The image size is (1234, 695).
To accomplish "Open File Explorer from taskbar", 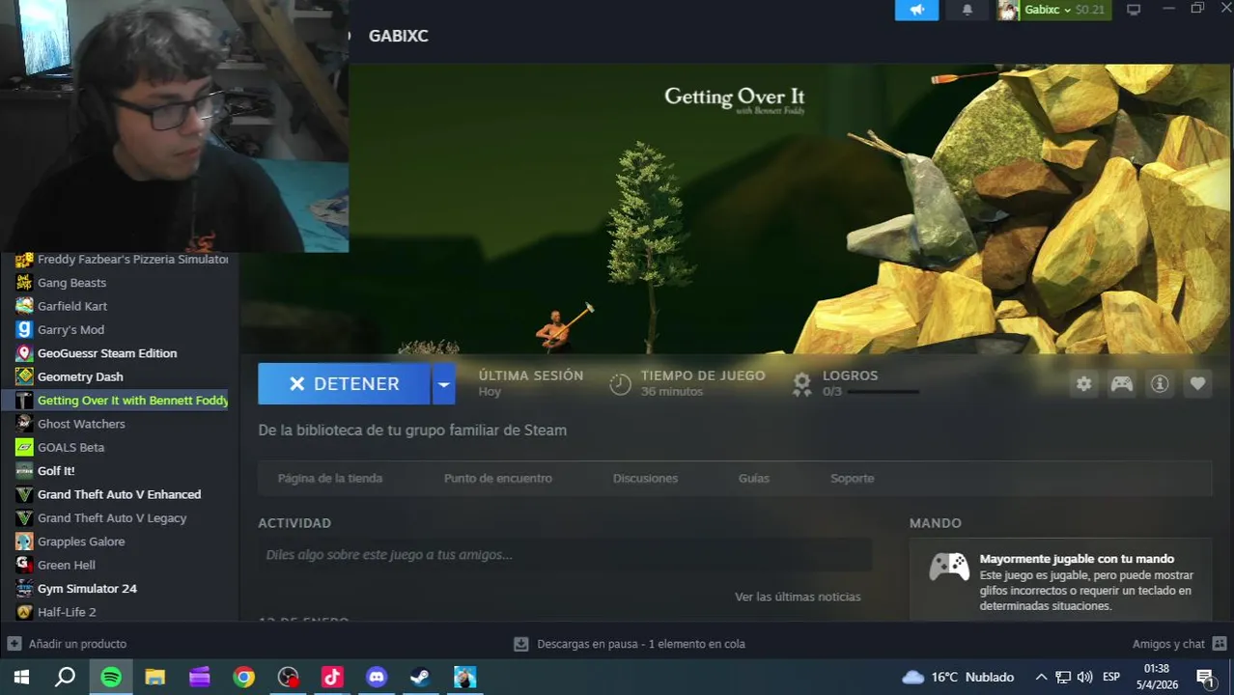I will point(154,678).
